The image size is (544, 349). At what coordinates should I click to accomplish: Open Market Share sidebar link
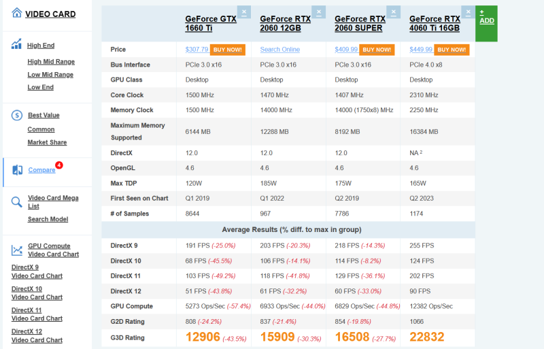click(x=47, y=142)
